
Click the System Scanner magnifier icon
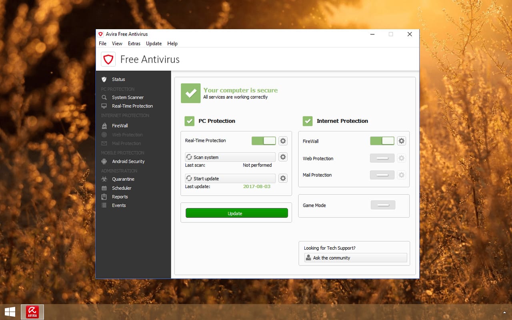click(104, 97)
